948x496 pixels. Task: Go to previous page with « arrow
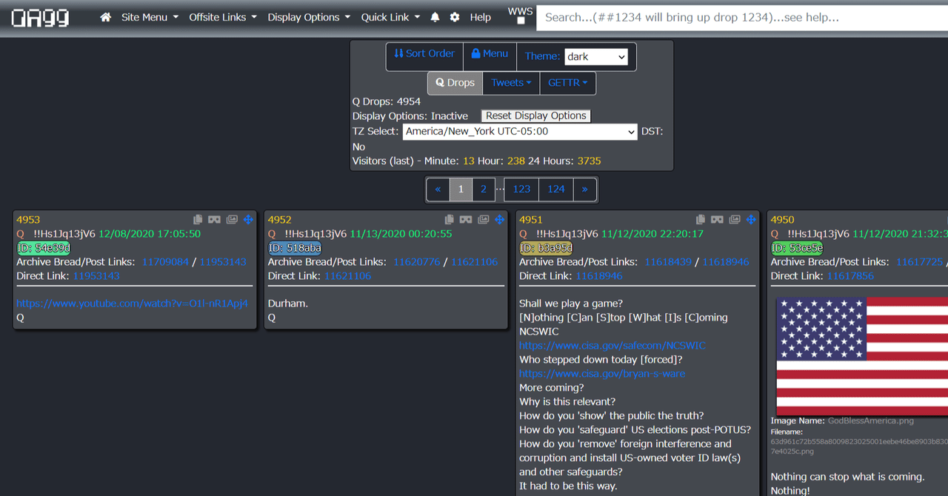438,189
